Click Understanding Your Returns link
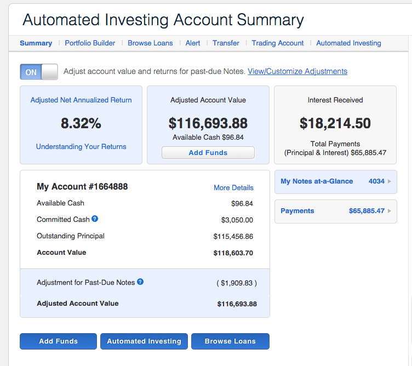 coord(81,147)
